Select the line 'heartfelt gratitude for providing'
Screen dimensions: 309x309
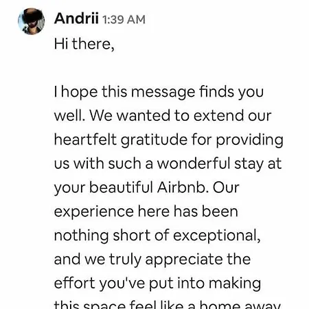pyautogui.click(x=169, y=140)
